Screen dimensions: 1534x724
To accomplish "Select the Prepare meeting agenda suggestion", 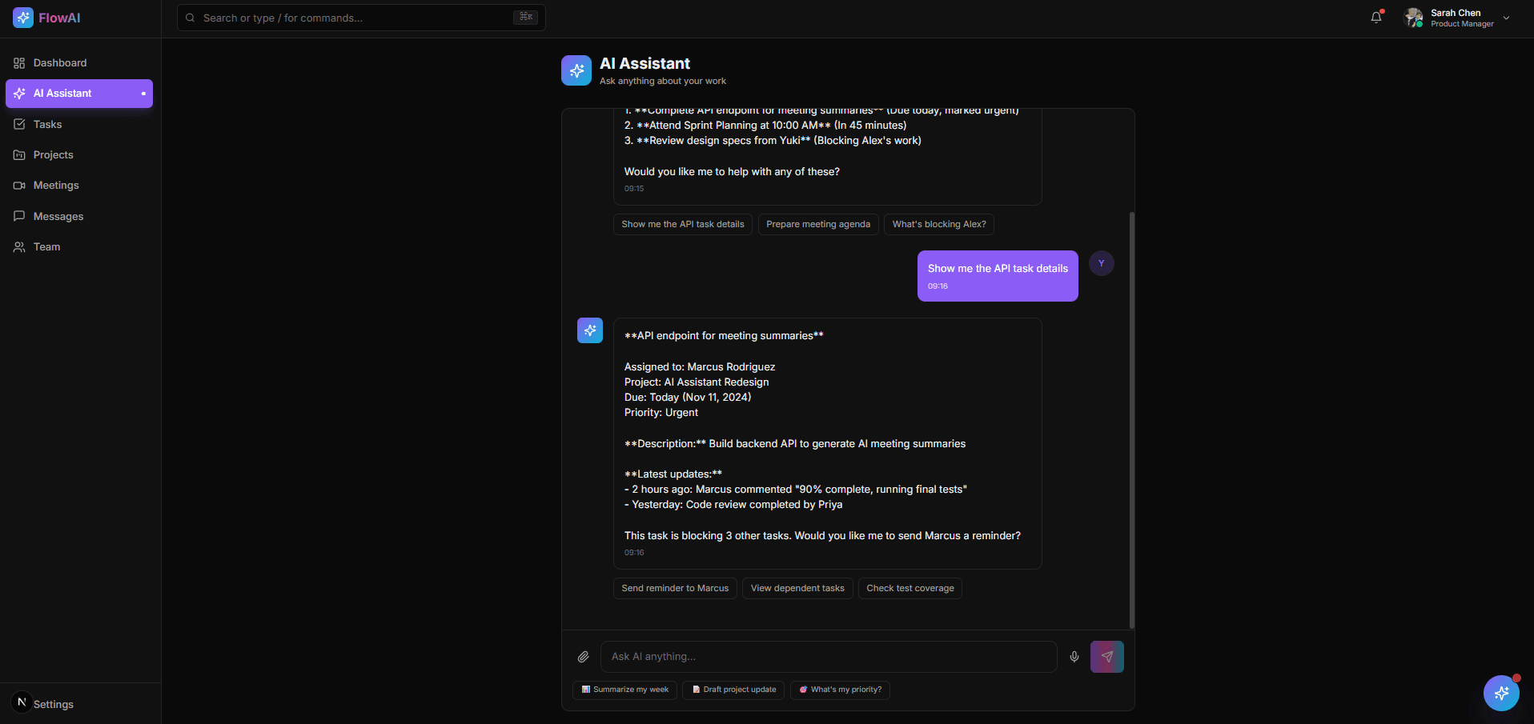I will [817, 224].
